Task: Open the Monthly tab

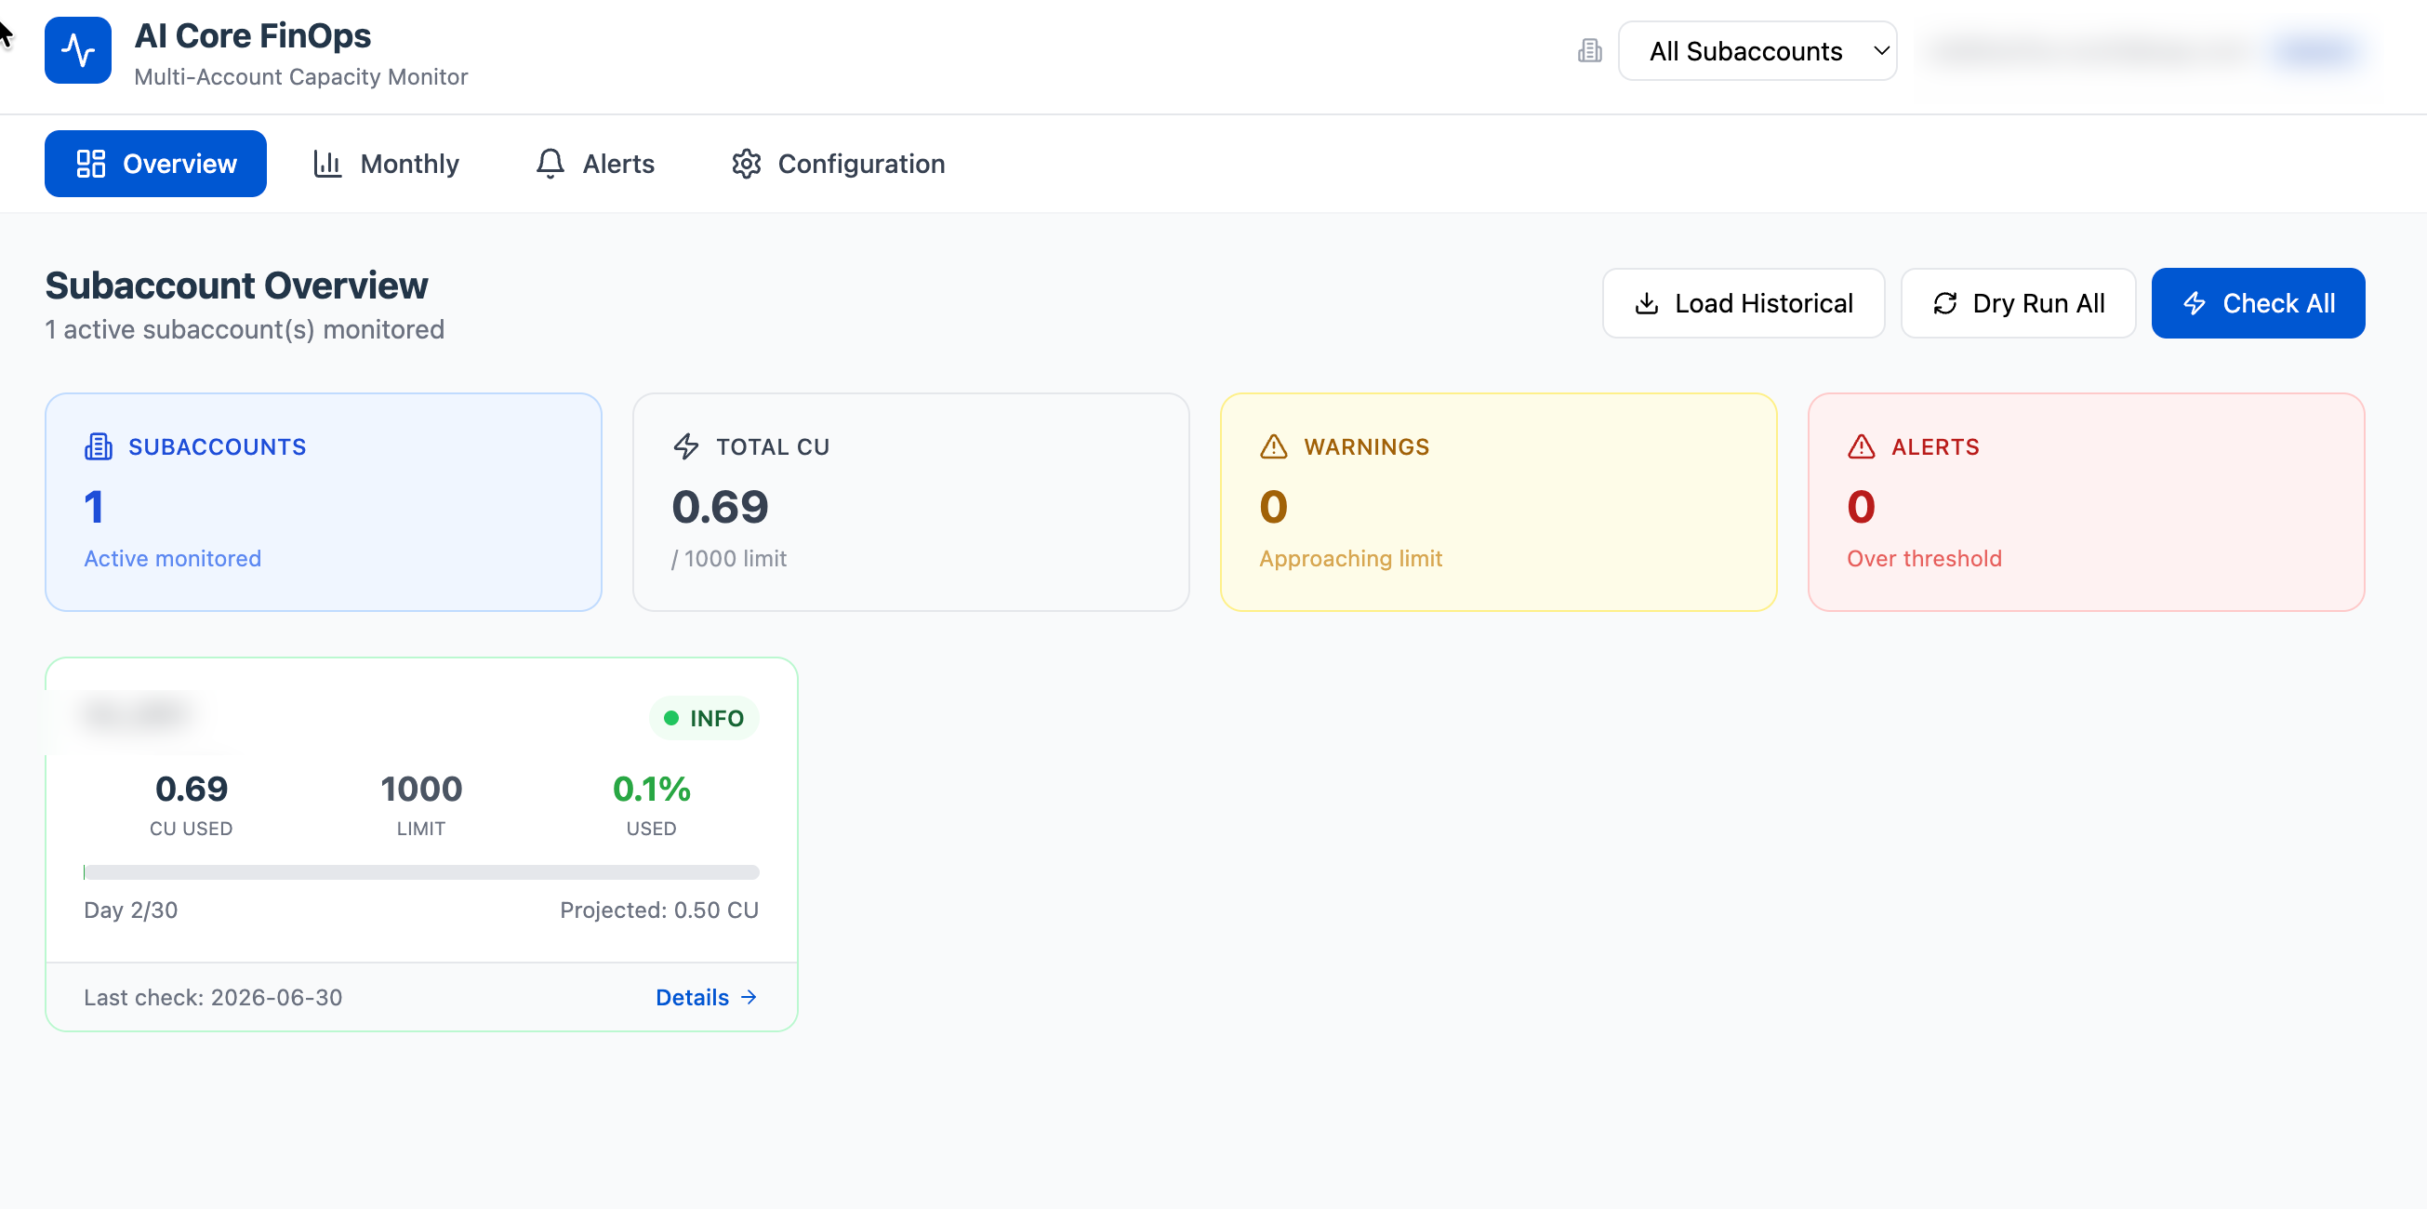Action: click(386, 164)
